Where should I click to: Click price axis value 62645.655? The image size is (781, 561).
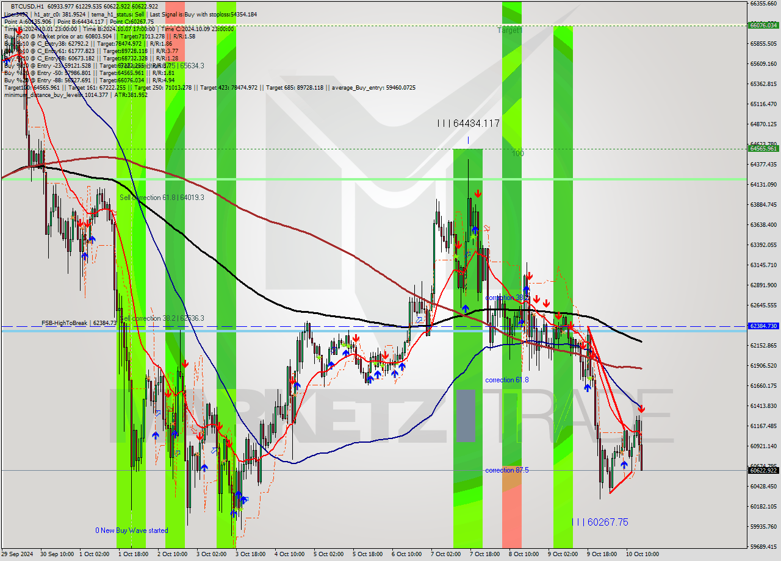point(763,306)
